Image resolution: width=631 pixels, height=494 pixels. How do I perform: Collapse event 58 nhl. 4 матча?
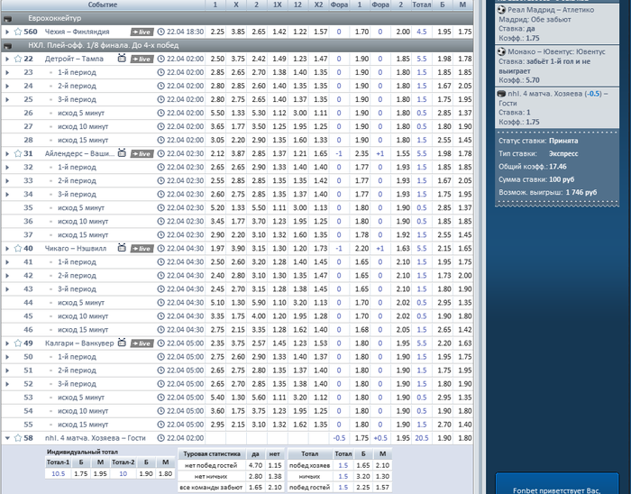point(7,438)
